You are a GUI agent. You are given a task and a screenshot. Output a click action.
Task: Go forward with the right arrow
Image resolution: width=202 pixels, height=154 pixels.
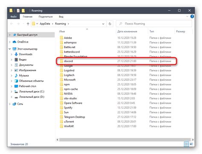pos(18,24)
